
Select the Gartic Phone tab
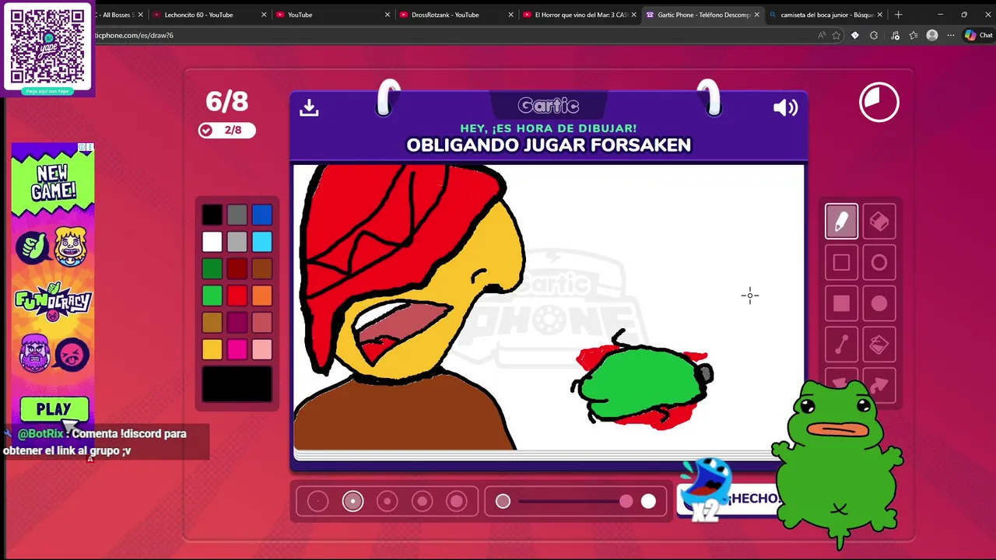pyautogui.click(x=703, y=15)
